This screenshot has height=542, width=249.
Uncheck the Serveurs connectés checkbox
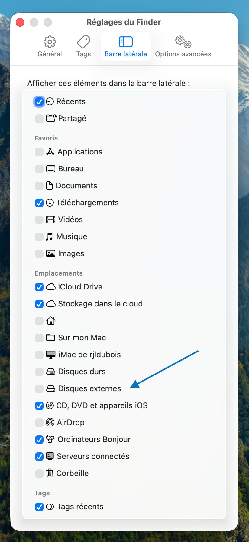point(39,457)
